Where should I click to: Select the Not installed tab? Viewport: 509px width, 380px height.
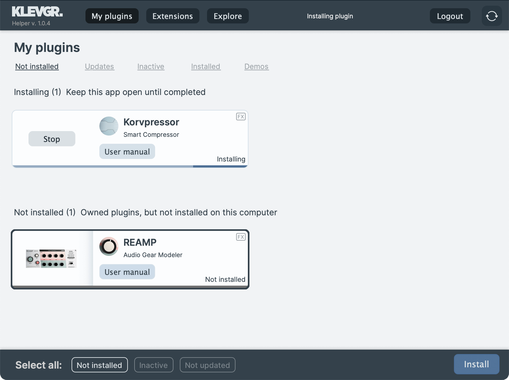click(x=37, y=66)
